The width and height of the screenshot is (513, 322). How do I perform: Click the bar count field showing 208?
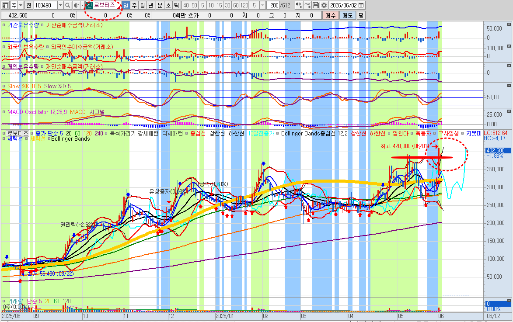coord(274,5)
